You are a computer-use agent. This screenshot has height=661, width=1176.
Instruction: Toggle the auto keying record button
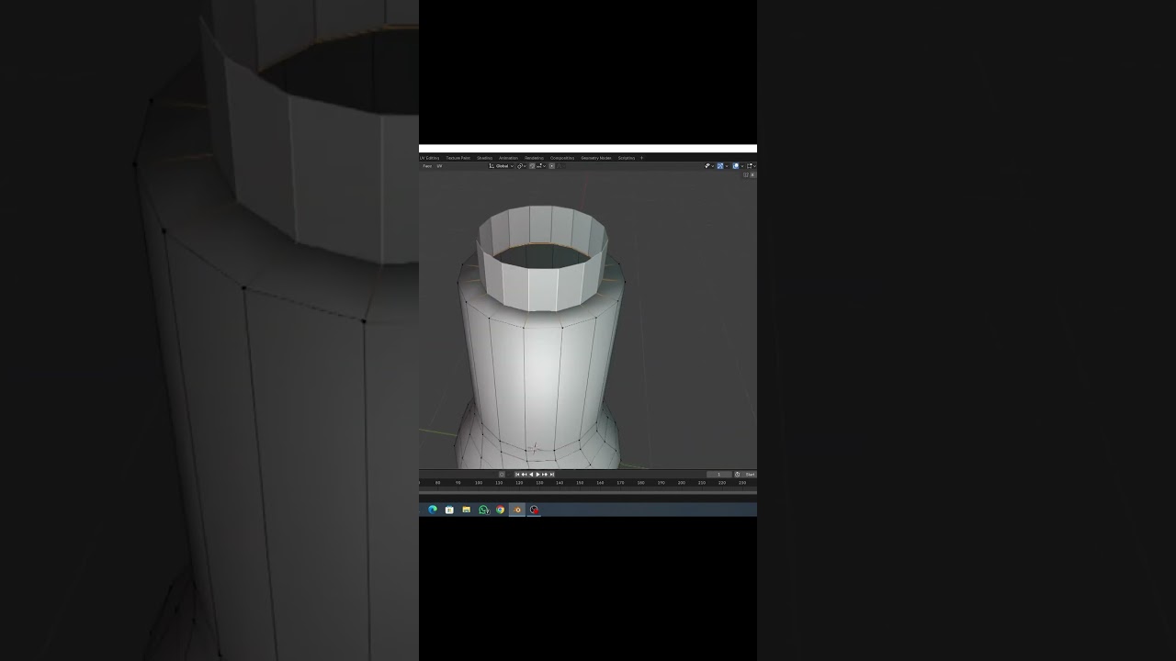point(502,475)
